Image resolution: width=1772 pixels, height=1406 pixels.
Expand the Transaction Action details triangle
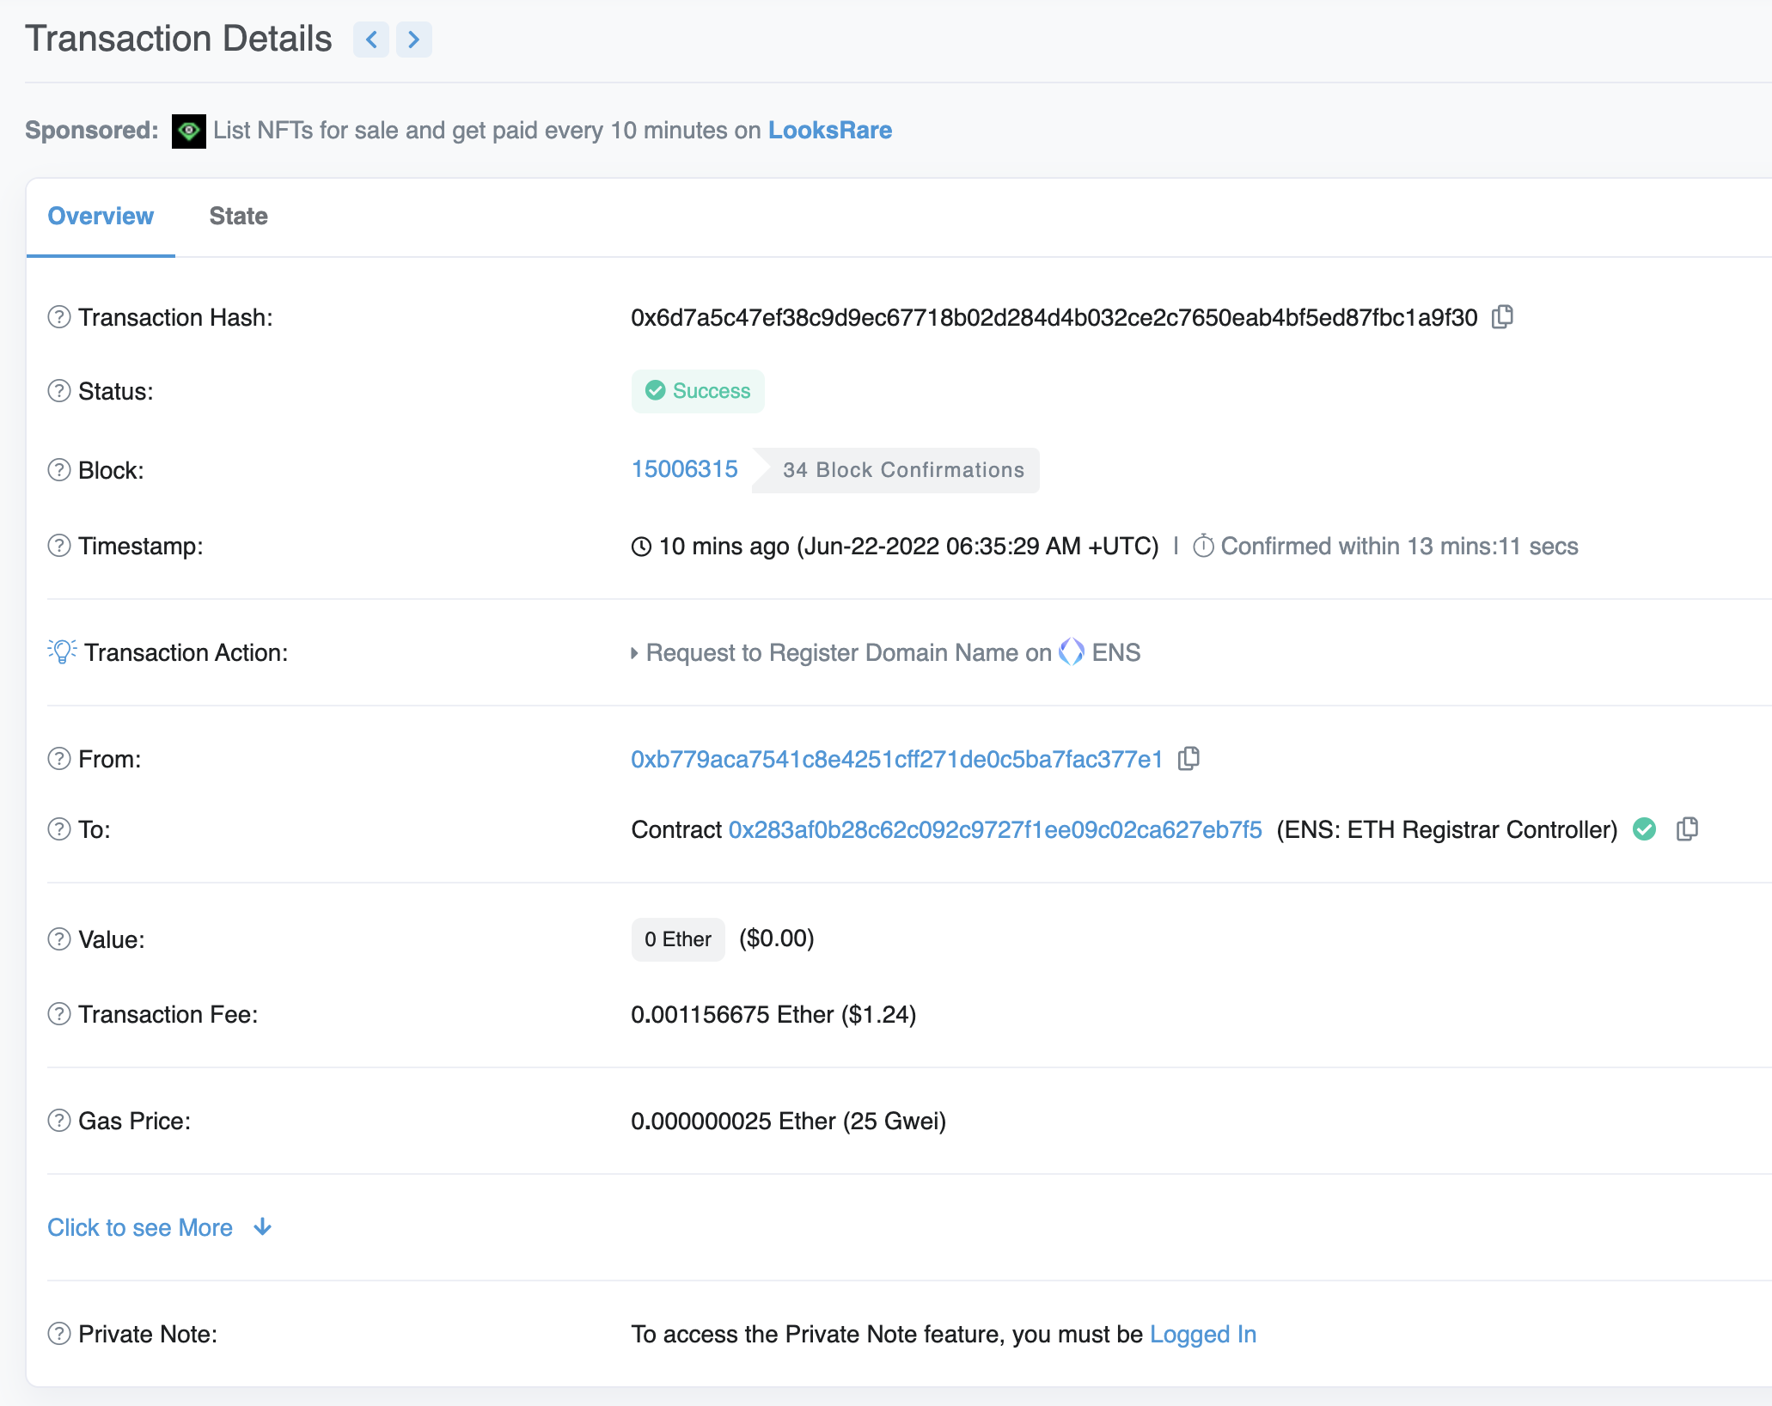634,653
